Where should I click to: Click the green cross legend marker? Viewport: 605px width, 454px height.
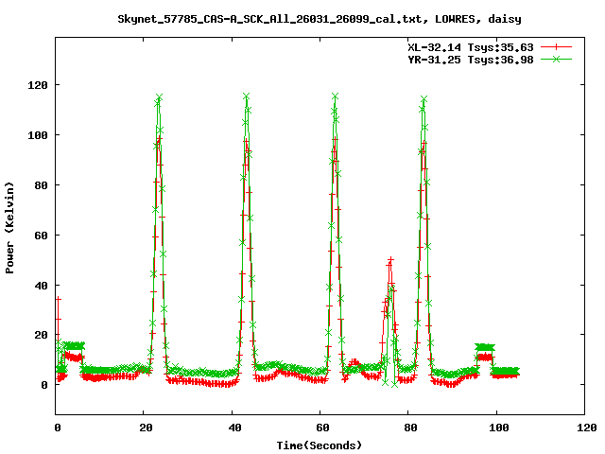click(x=556, y=59)
